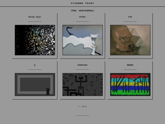
Task: Go back with the '<- BACK' link
Action: pyautogui.click(x=82, y=107)
